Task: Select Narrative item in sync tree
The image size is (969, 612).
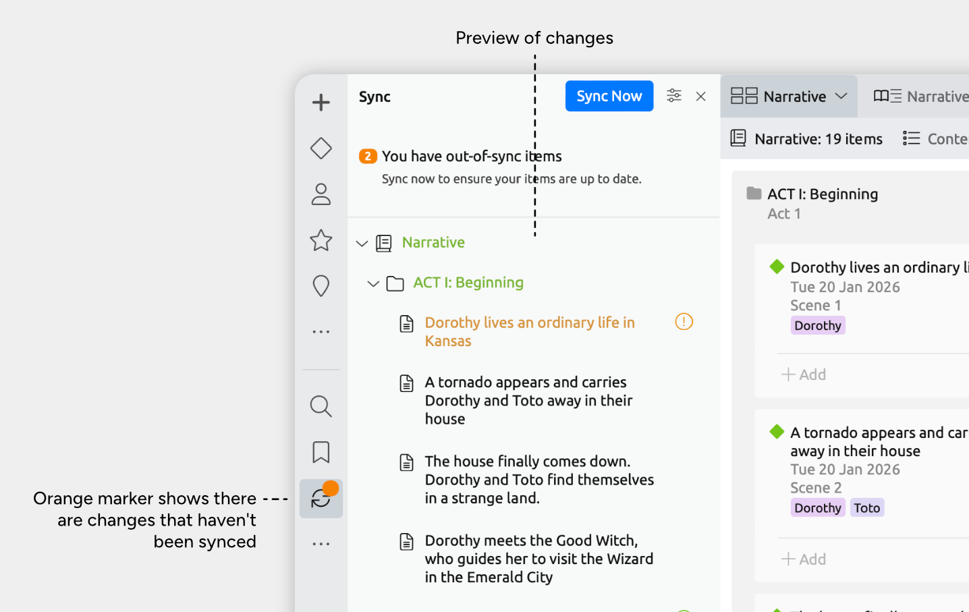Action: 433,242
